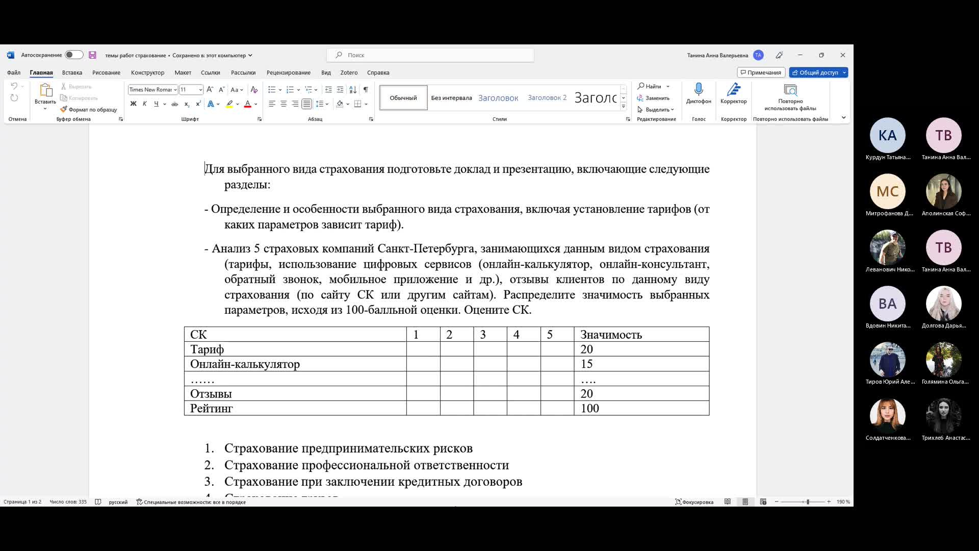Click the Redo arrow icon
Viewport: 979px width, 551px height.
(14, 98)
